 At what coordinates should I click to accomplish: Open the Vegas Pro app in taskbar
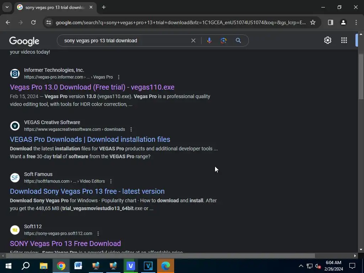click(148, 266)
